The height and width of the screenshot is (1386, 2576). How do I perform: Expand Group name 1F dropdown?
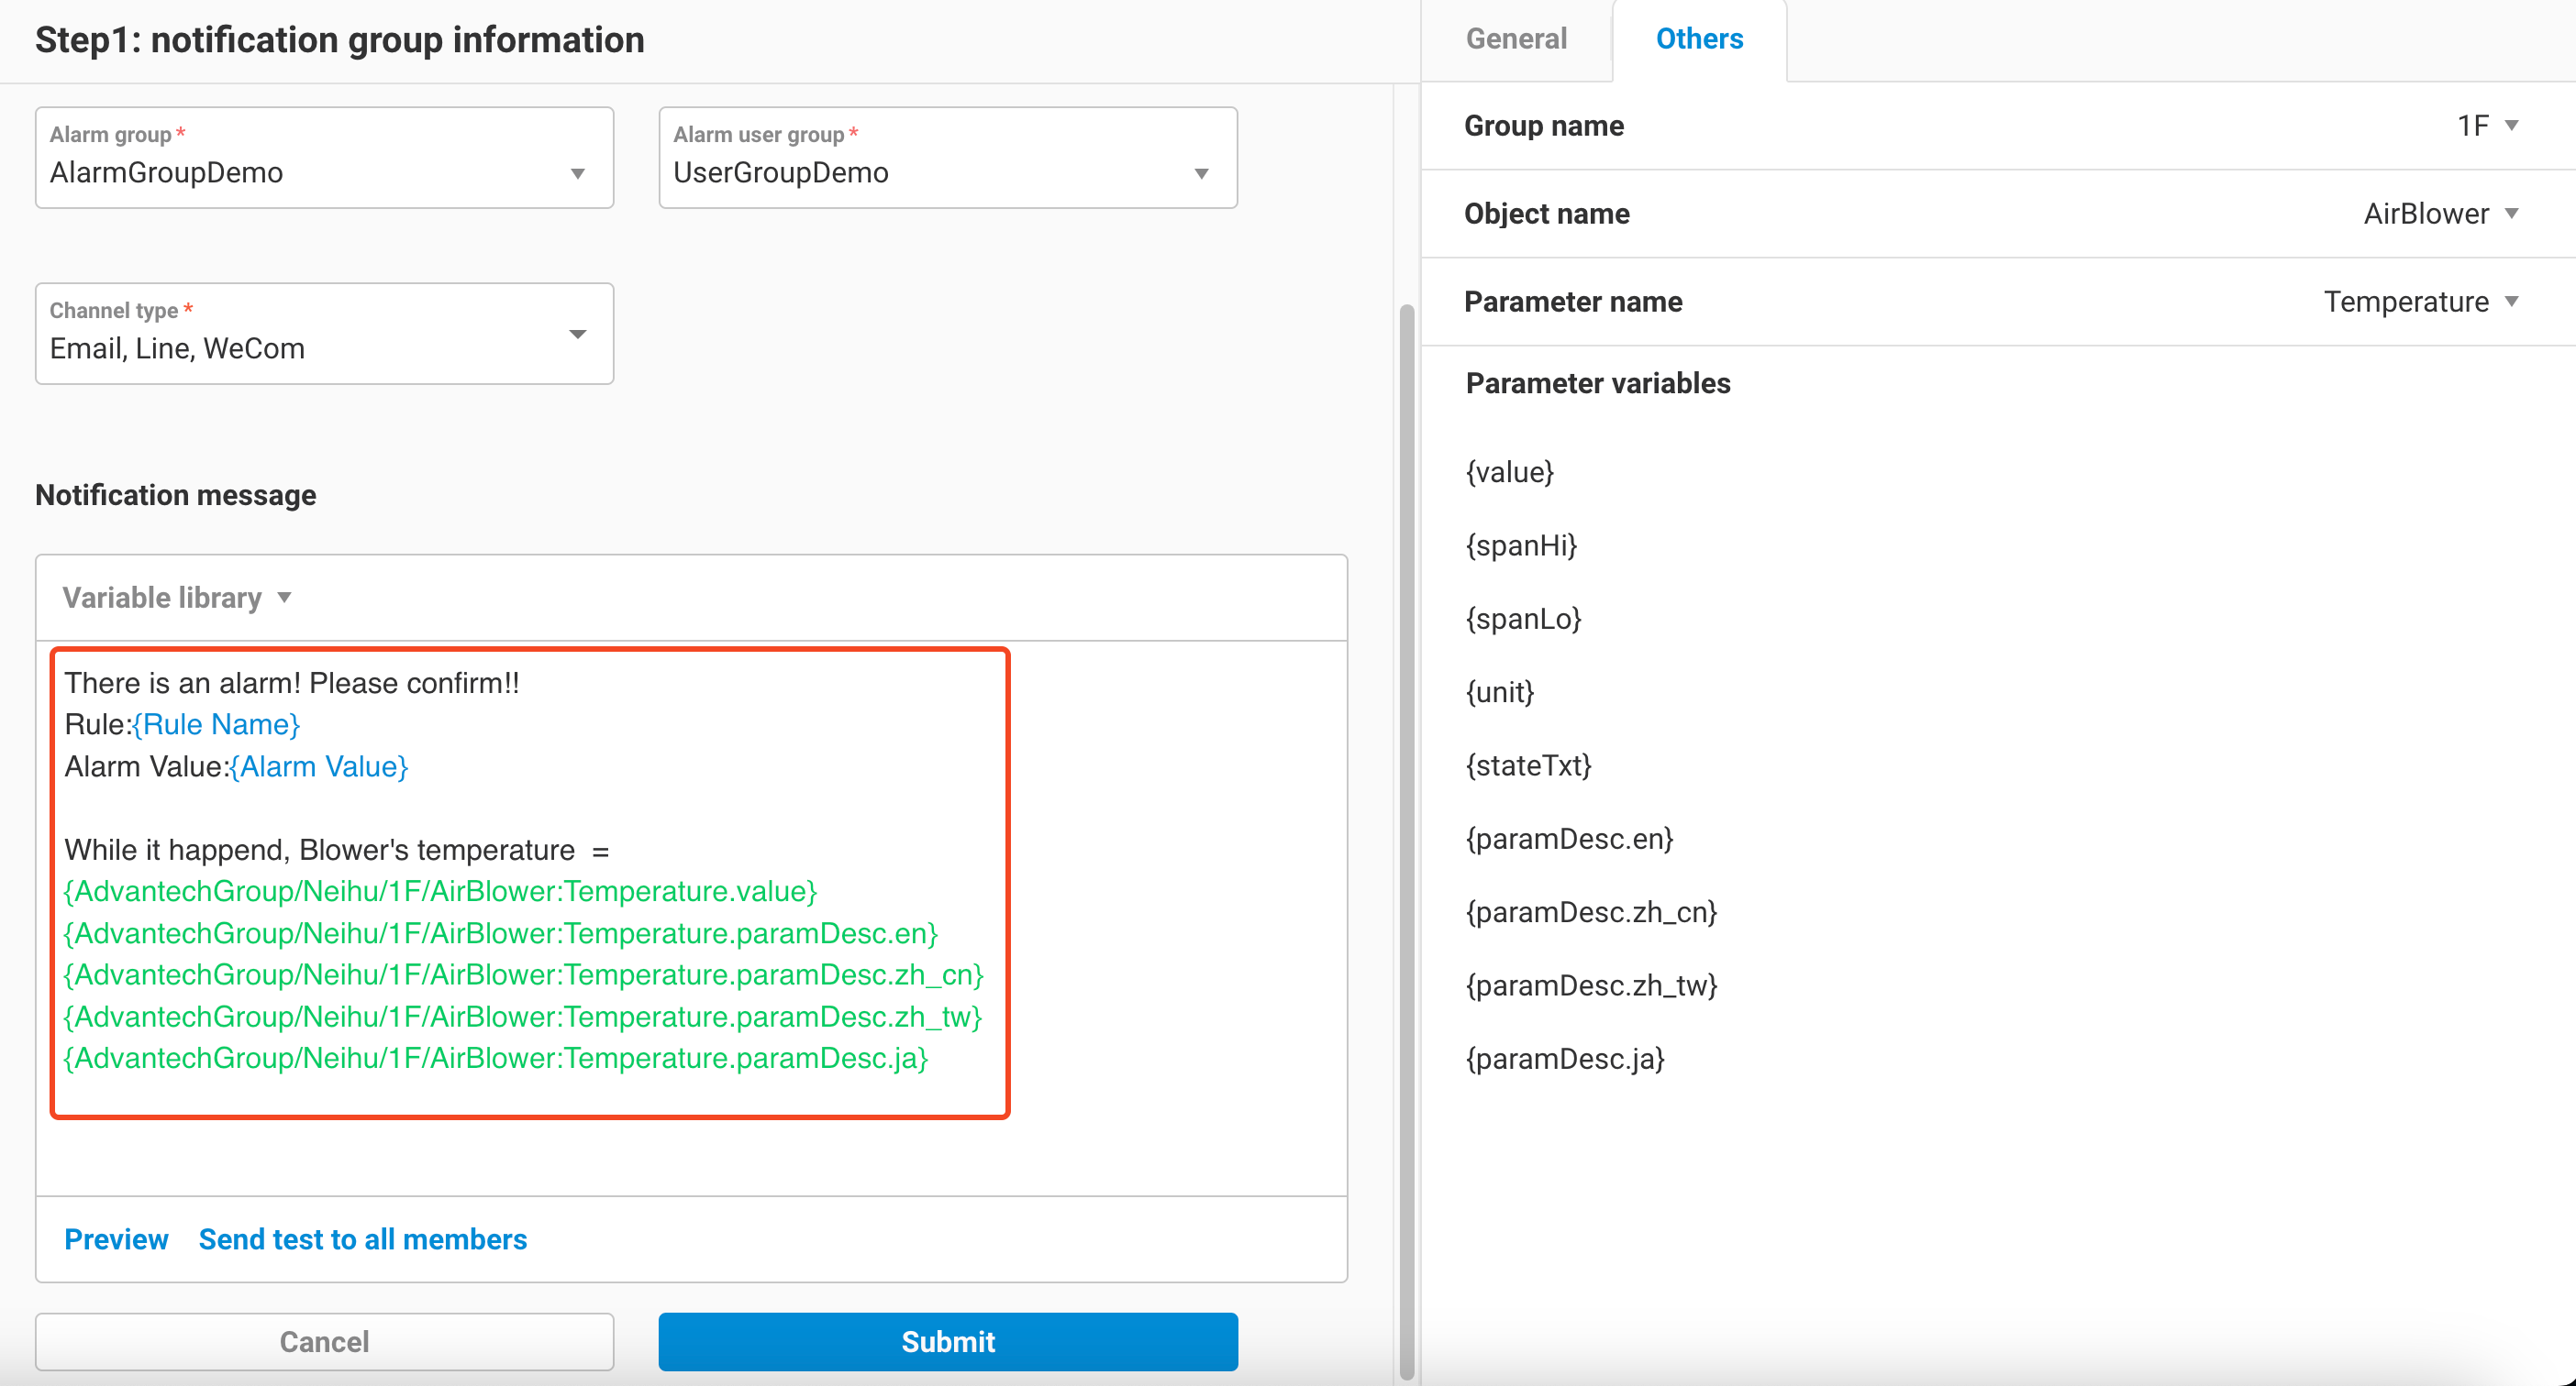click(2487, 126)
